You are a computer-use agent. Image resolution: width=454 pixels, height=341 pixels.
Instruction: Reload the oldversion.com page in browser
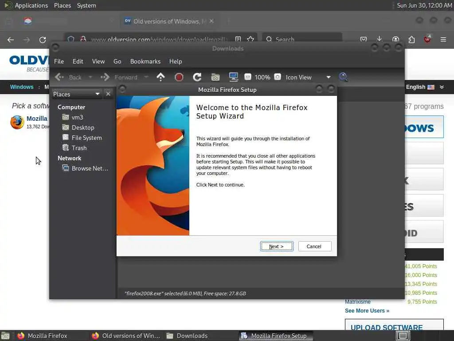coord(43,40)
